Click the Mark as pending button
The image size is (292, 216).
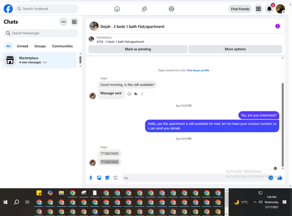[x=138, y=49]
